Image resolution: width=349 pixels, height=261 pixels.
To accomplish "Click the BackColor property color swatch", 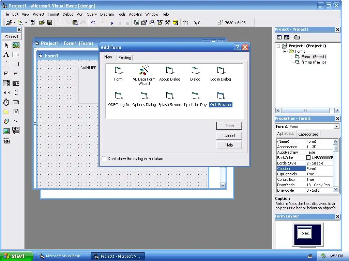I will [x=308, y=158].
